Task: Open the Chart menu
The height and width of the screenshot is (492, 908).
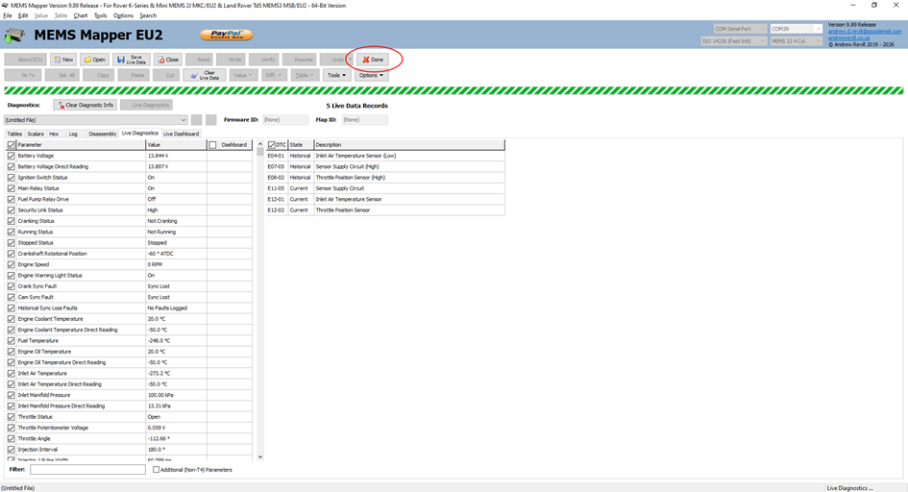Action: coord(81,15)
